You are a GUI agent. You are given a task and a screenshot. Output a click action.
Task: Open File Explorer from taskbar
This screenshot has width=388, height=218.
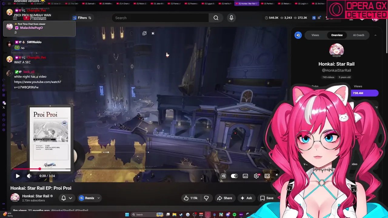tap(174, 215)
